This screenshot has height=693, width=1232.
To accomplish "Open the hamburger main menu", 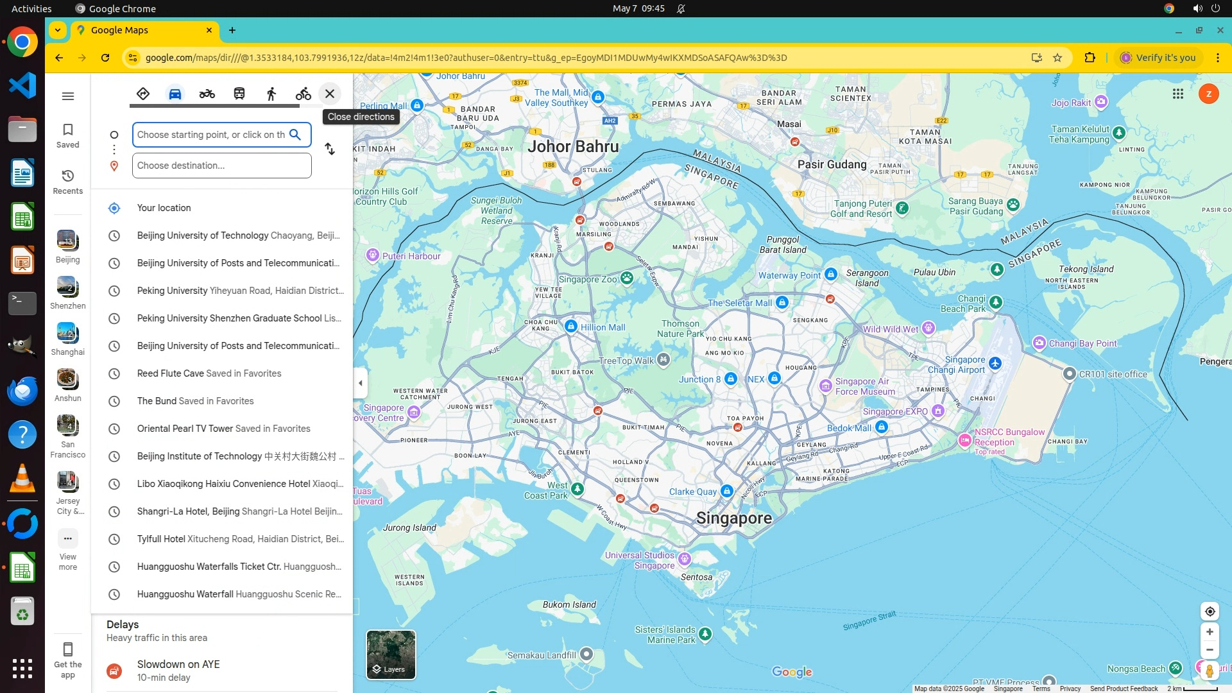I will point(68,96).
